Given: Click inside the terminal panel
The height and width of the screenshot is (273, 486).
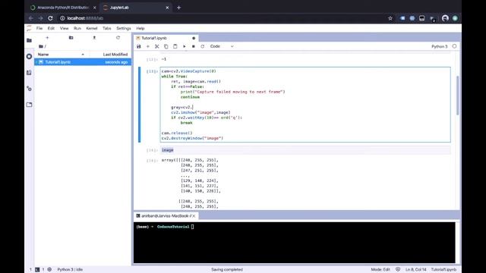Looking at the screenshot, I should (x=295, y=243).
